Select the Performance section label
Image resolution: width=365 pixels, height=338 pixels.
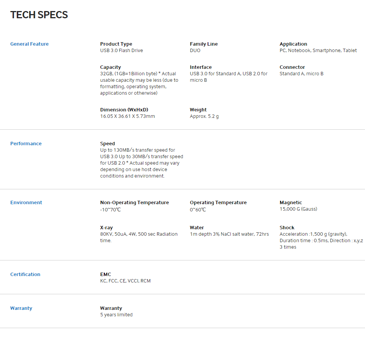26,144
